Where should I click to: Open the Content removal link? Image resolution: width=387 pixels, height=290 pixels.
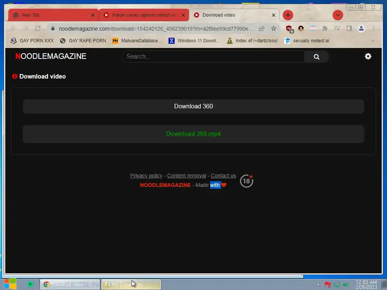tap(187, 176)
